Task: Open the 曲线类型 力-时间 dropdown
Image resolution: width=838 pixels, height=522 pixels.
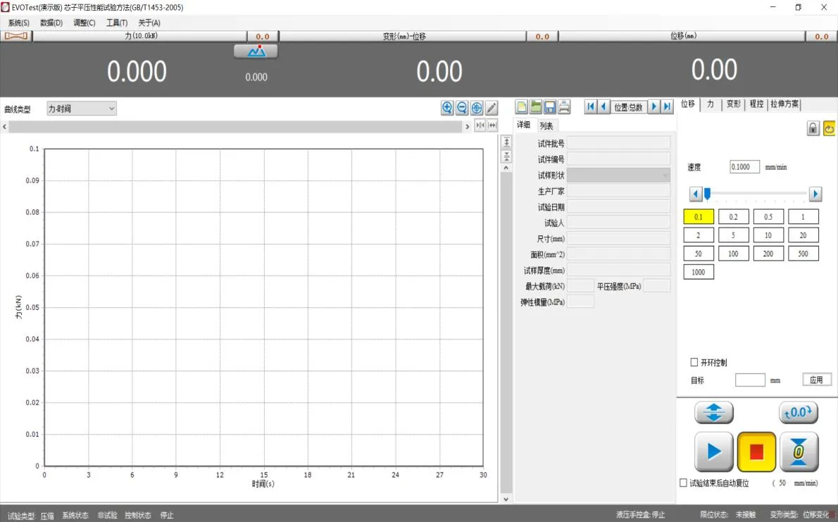Action: point(81,108)
